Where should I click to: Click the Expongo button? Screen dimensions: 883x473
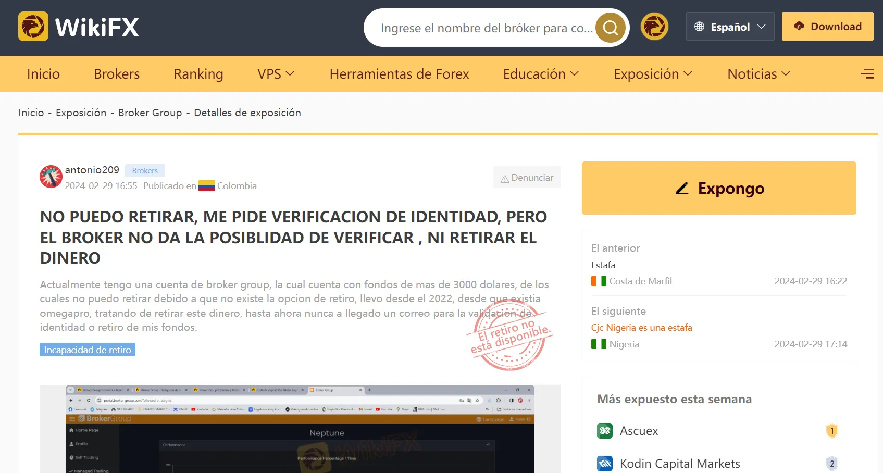point(719,188)
